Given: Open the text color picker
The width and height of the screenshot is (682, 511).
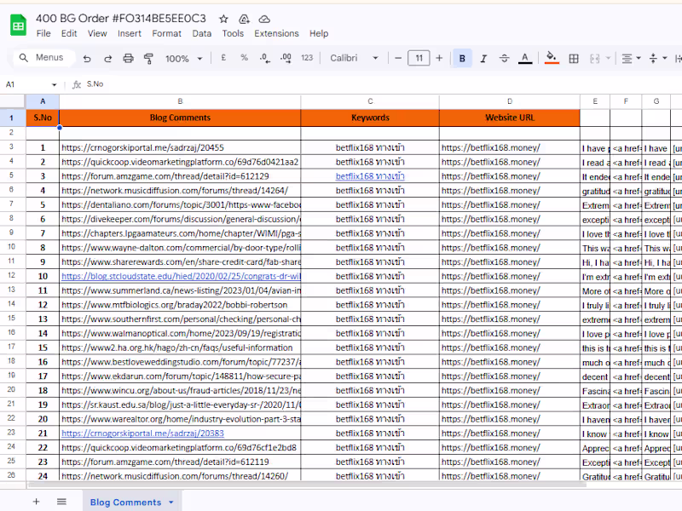Looking at the screenshot, I should point(525,58).
